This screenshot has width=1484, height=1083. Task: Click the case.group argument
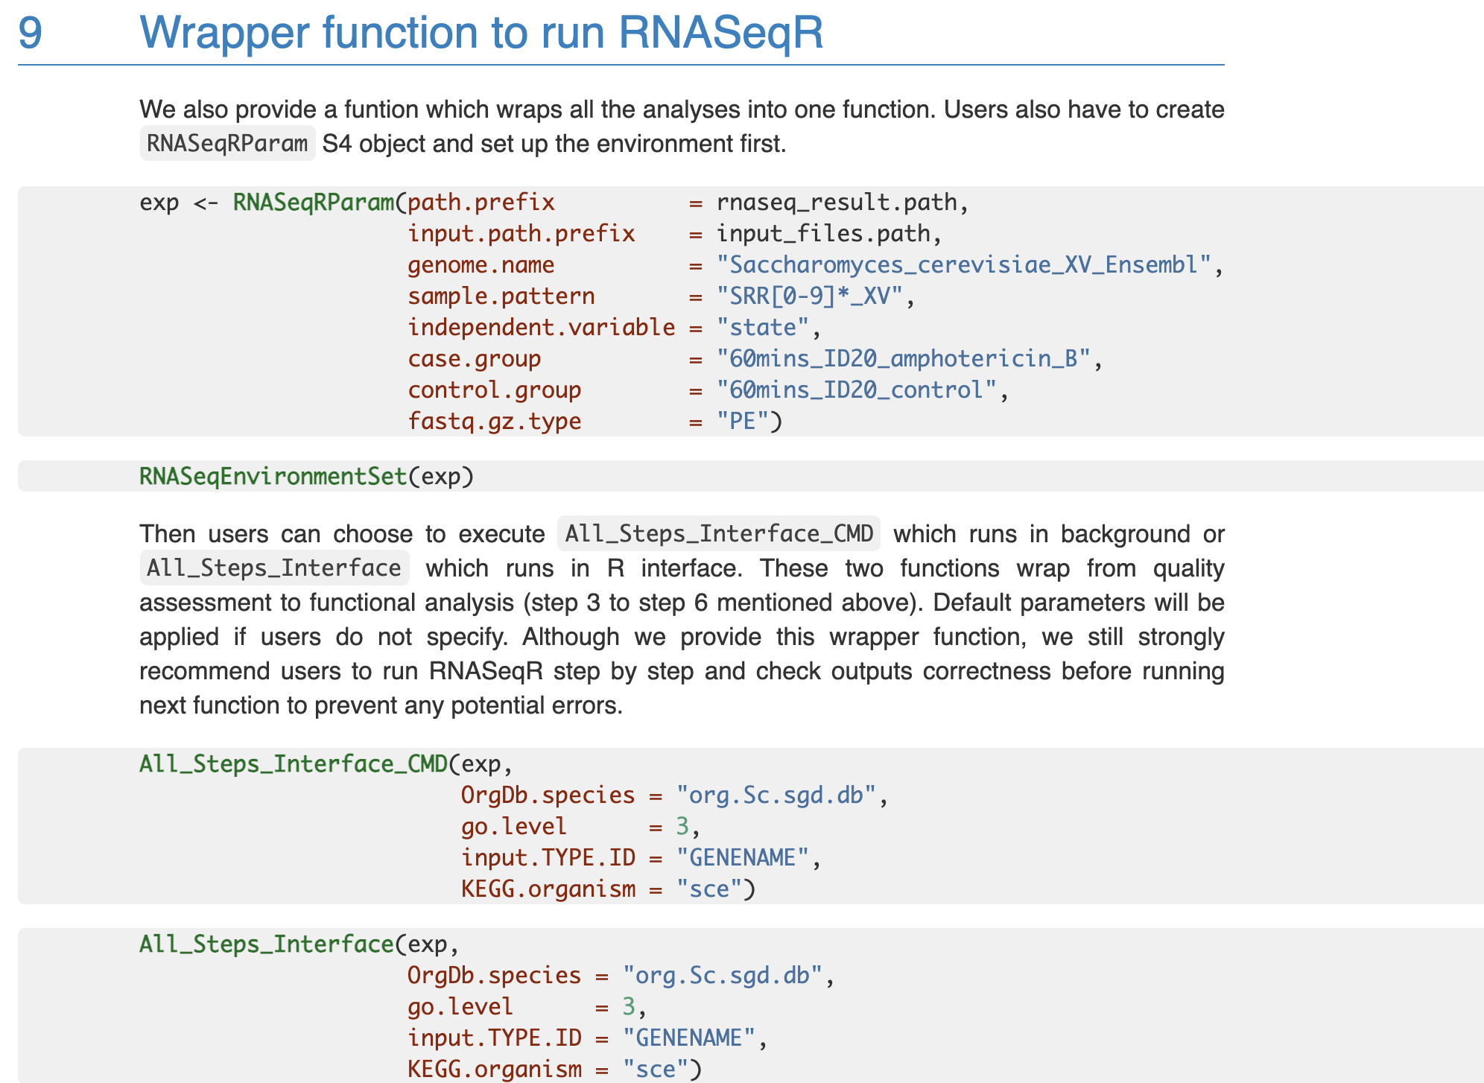click(475, 359)
